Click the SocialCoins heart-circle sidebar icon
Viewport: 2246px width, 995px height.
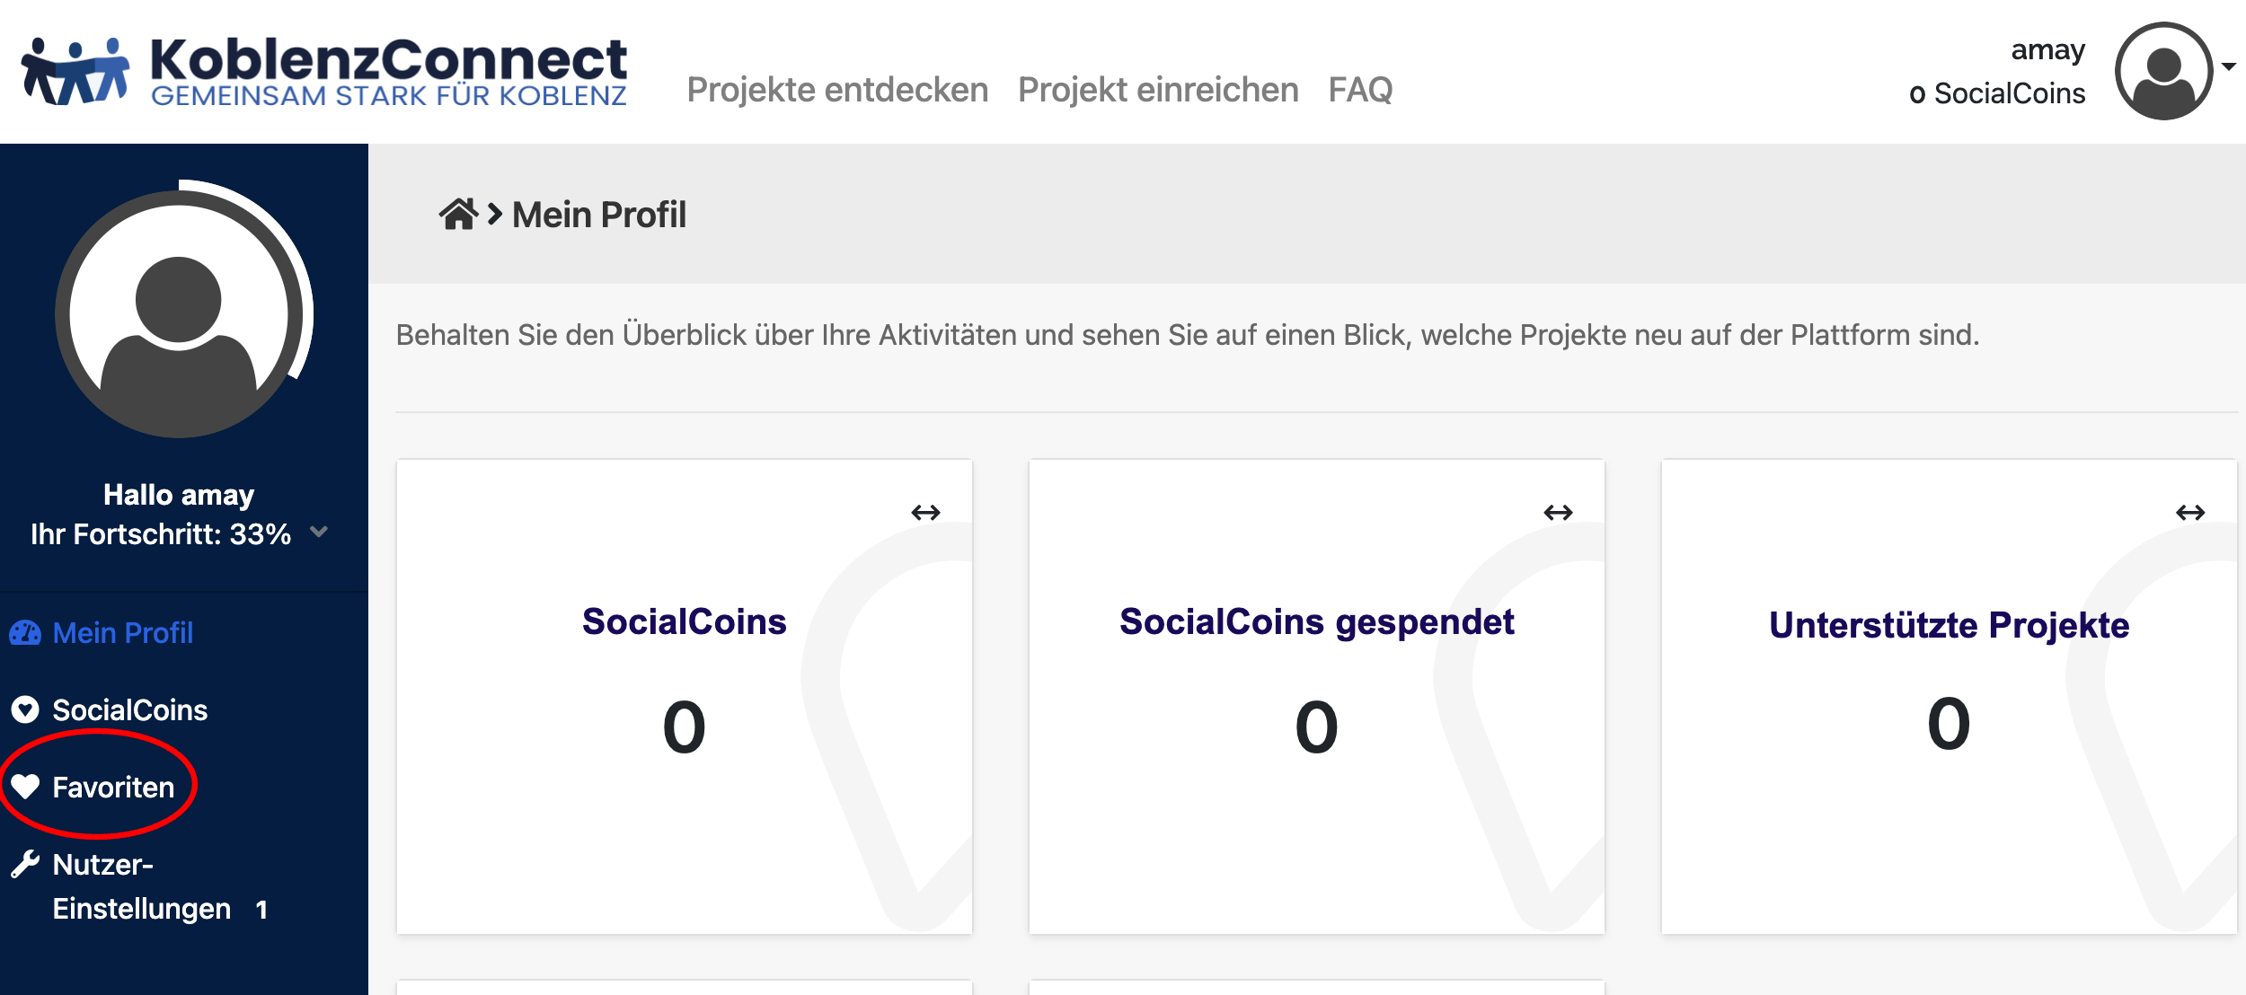click(25, 710)
